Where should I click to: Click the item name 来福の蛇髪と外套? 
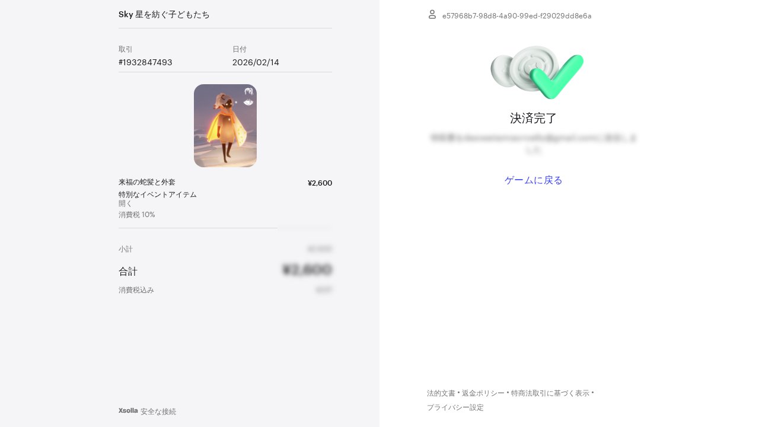click(x=147, y=182)
